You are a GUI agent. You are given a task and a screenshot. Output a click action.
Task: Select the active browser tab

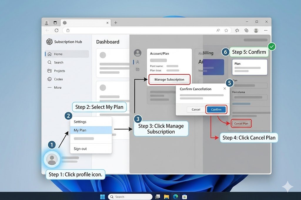click(x=86, y=23)
